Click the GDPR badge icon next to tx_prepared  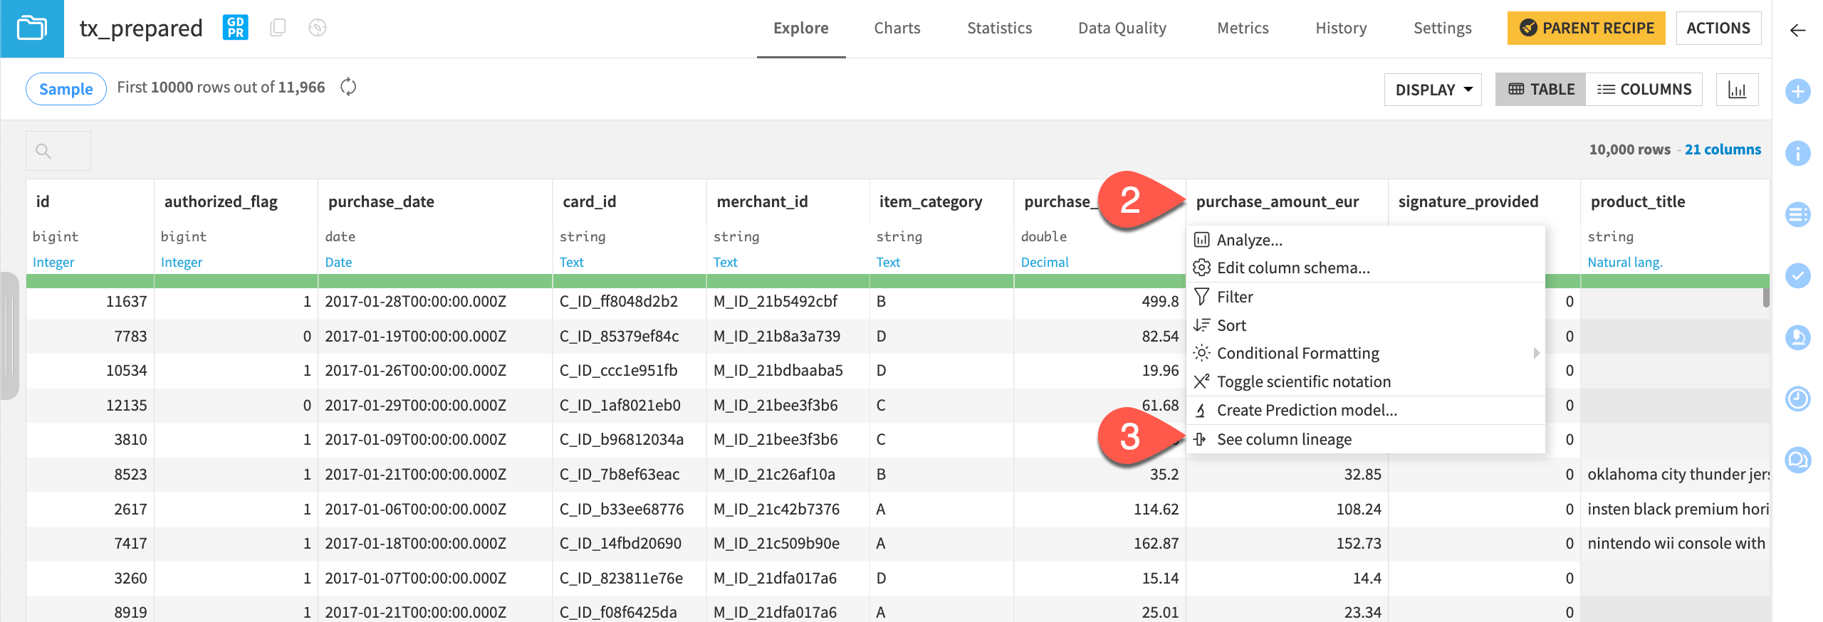235,28
